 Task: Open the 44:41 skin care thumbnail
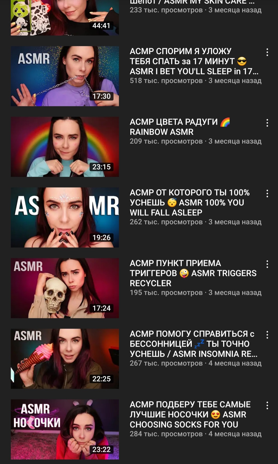click(65, 18)
